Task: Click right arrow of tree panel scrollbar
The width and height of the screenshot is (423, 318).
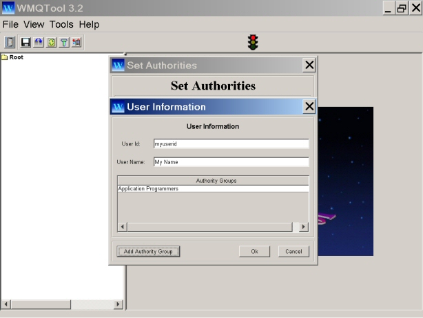Action: point(118,304)
